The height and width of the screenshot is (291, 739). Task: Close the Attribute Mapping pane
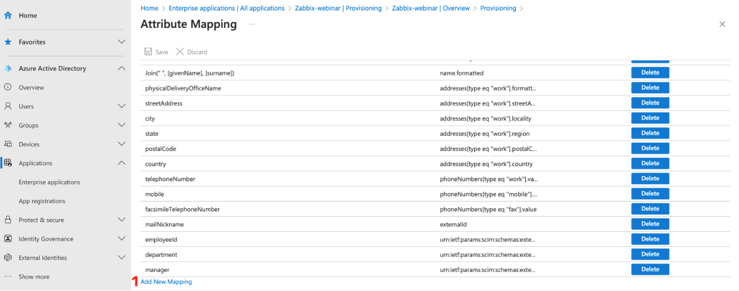click(x=722, y=24)
